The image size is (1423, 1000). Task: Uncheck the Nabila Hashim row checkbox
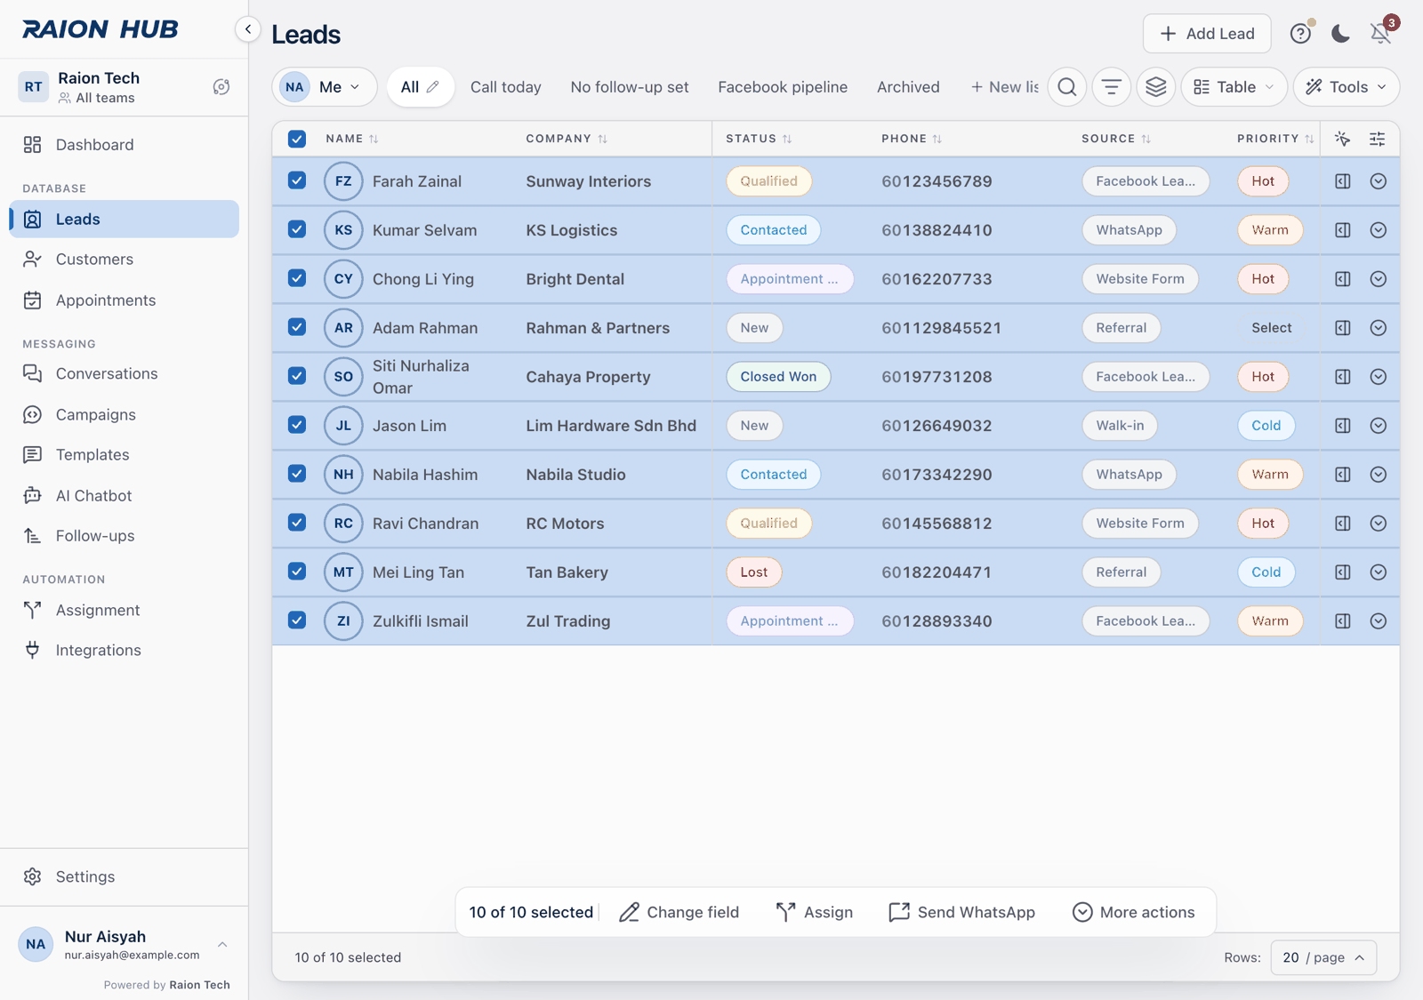pos(297,474)
